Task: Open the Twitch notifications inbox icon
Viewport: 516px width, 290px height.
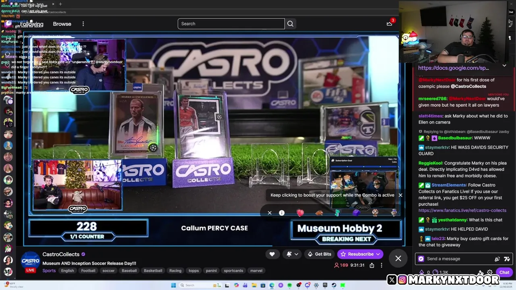Action: coord(389,23)
